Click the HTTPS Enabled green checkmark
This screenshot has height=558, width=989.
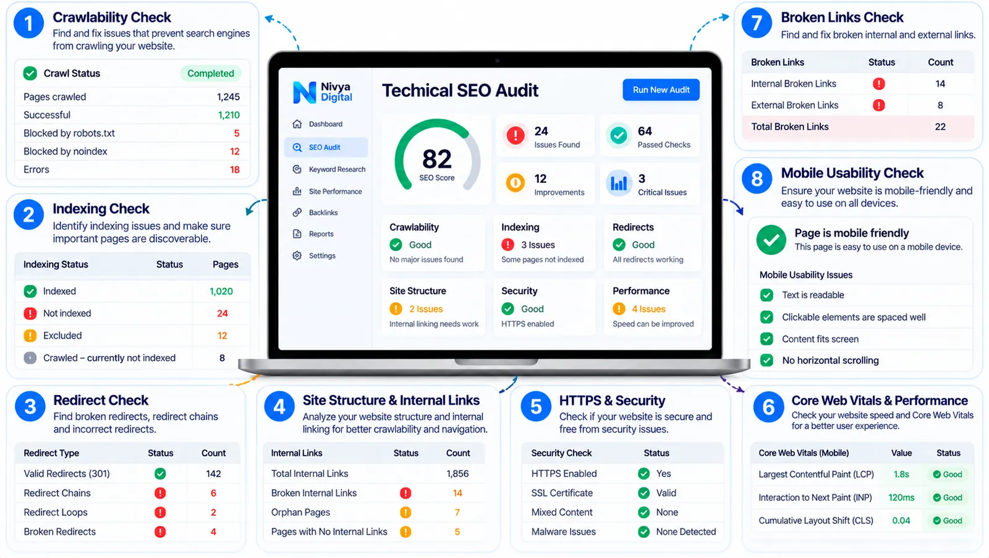coord(644,474)
